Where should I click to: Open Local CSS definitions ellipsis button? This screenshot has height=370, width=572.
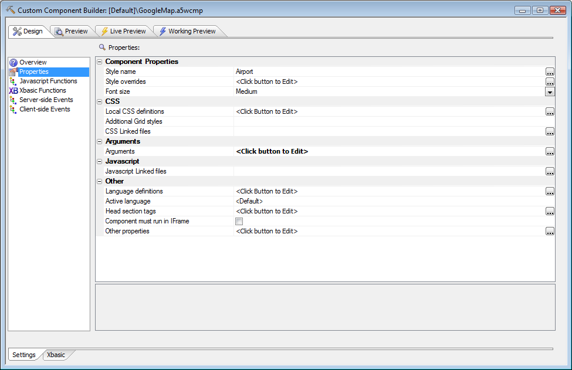click(x=550, y=111)
